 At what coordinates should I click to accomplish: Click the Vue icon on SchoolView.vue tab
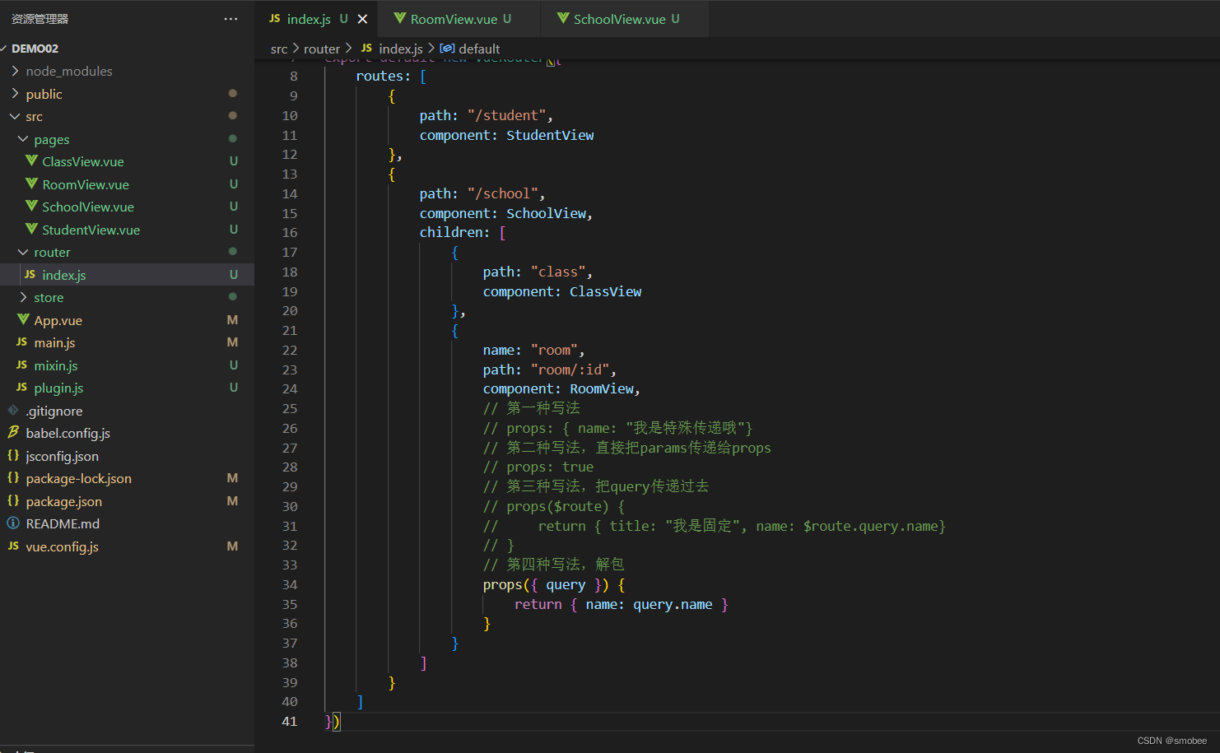pos(563,18)
